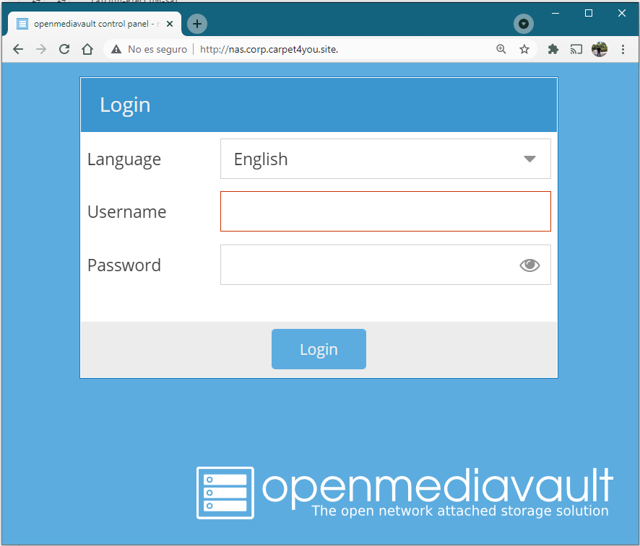Screen dimensions: 640x546
Task: Click the Username input field
Action: (386, 211)
